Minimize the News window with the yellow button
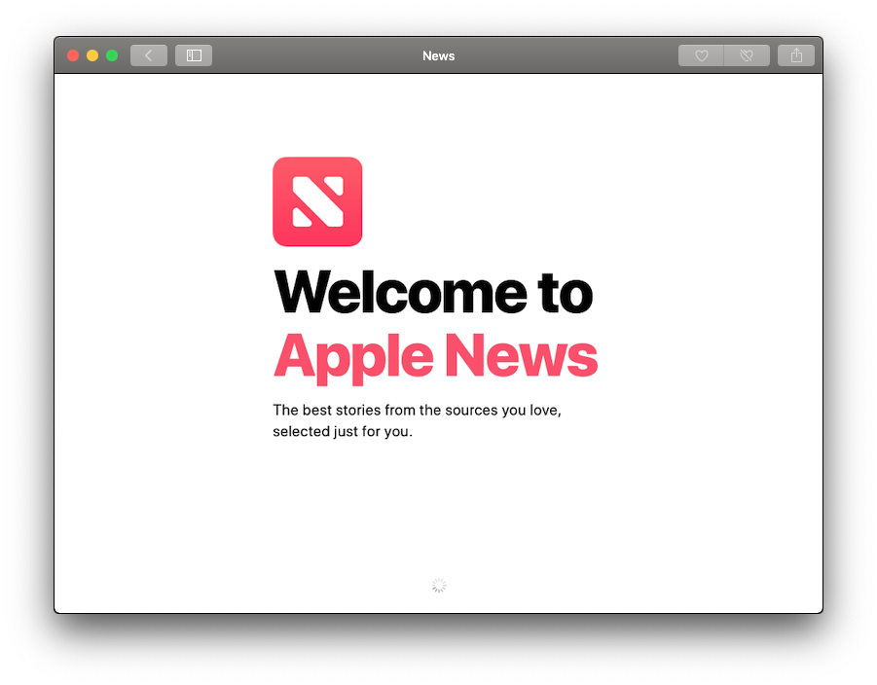This screenshot has width=877, height=685. pyautogui.click(x=92, y=55)
